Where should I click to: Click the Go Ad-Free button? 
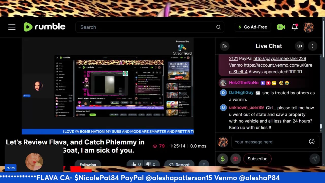253,27
